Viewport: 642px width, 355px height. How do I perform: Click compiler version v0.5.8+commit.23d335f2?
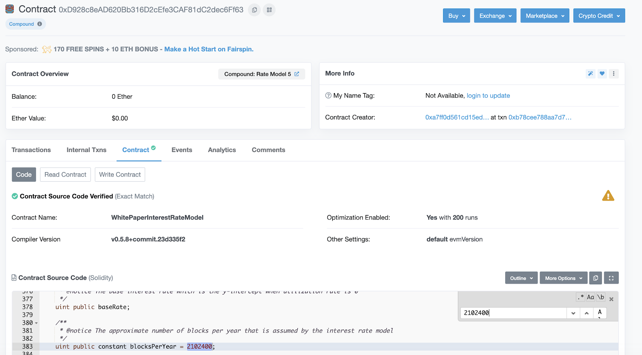pos(148,239)
